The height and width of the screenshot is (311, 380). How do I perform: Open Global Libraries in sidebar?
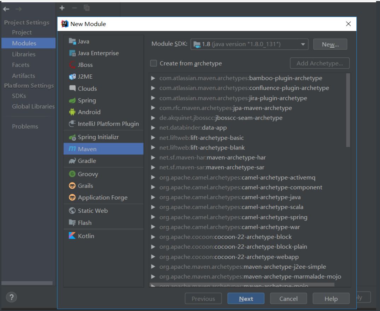pyautogui.click(x=33, y=106)
